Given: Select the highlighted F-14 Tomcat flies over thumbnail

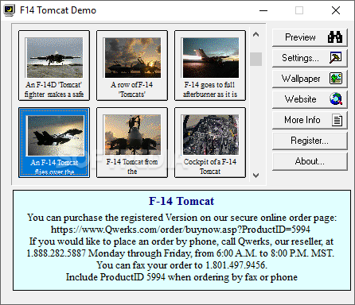Looking at the screenshot, I should tap(54, 142).
